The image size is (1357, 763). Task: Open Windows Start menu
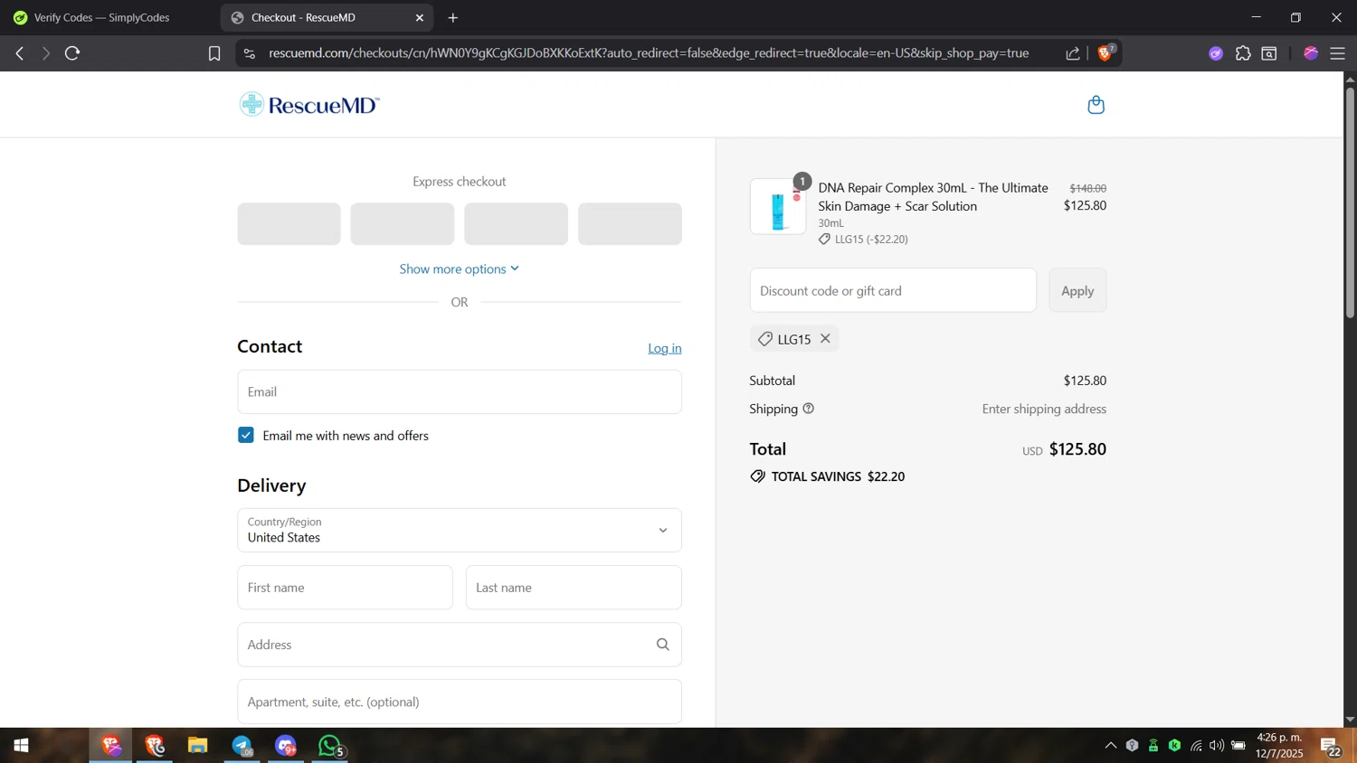click(x=21, y=746)
